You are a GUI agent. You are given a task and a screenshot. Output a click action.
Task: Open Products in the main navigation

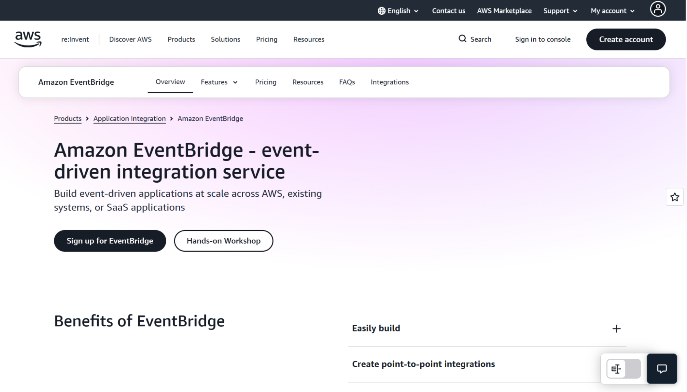tap(181, 39)
